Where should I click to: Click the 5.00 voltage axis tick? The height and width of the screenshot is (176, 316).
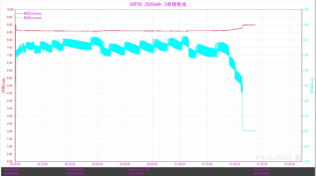[9, 86]
